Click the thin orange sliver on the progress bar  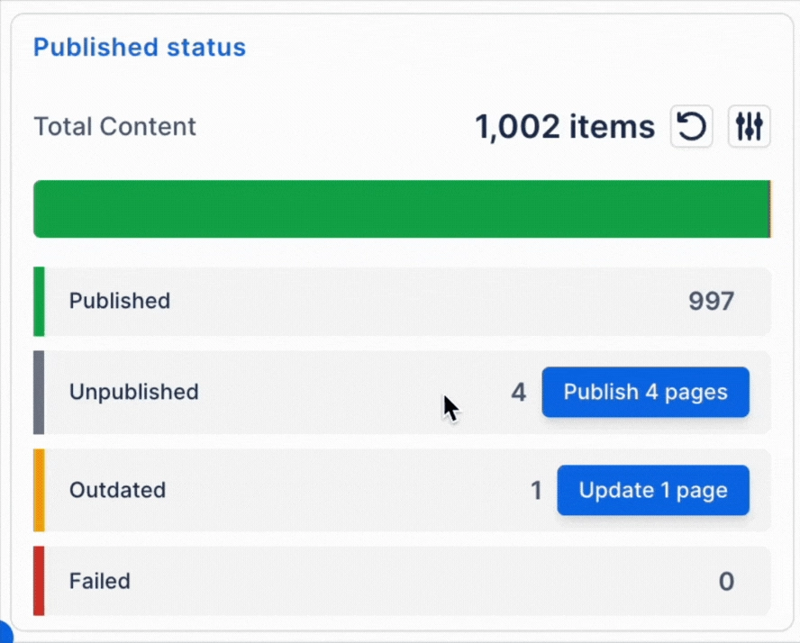pyautogui.click(x=770, y=208)
